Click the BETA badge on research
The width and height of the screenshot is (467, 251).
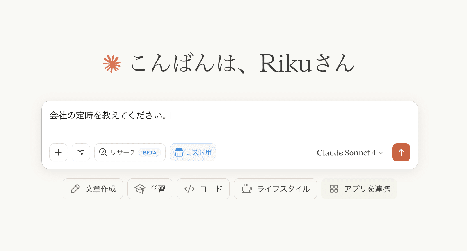coord(150,153)
